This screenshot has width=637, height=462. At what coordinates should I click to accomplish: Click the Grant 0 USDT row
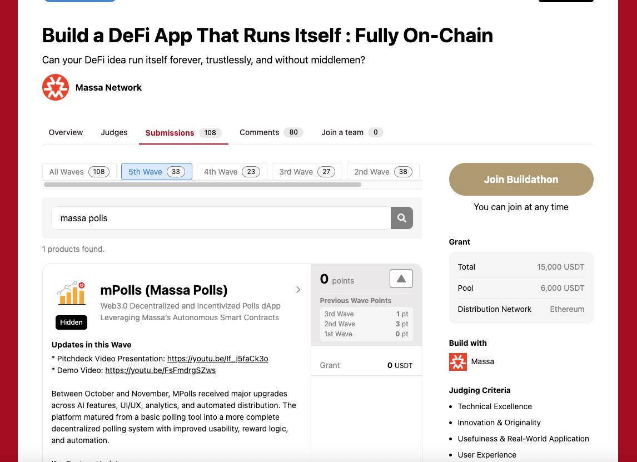pos(366,365)
